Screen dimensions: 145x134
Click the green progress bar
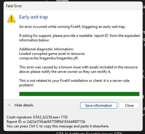[79, 94]
